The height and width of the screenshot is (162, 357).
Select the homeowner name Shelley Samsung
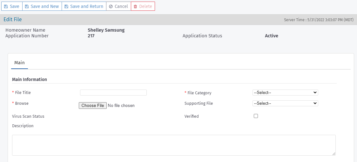106,30
